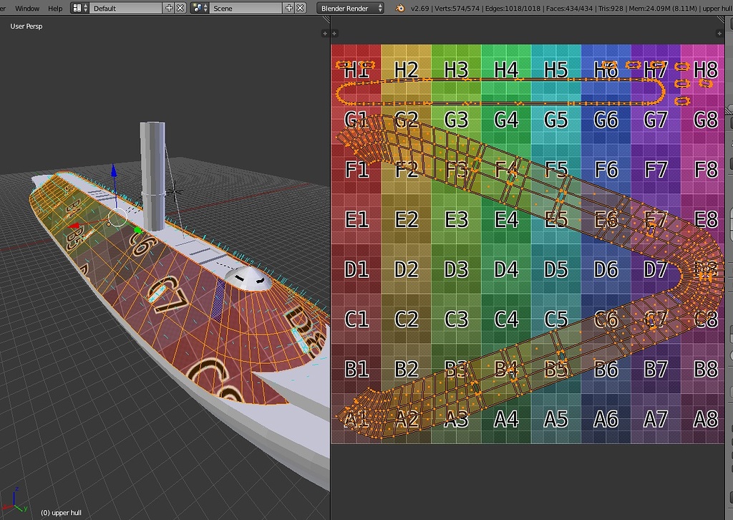The width and height of the screenshot is (733, 520).
Task: Click the Blender logo icon
Action: 399,8
